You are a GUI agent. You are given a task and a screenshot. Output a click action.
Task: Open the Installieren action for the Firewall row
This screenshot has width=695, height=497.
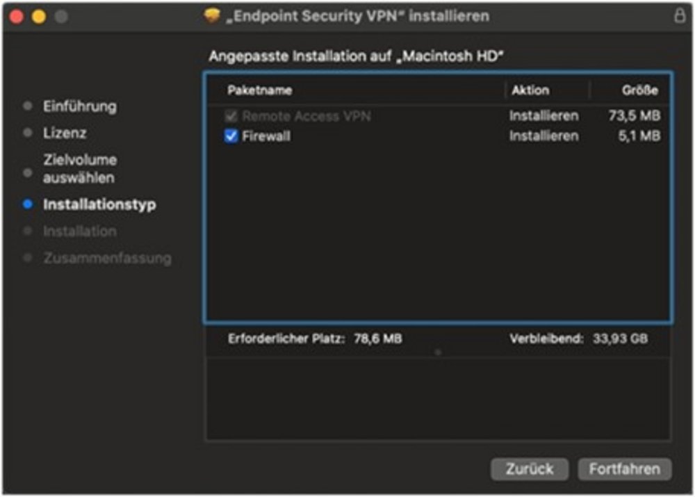click(x=543, y=136)
